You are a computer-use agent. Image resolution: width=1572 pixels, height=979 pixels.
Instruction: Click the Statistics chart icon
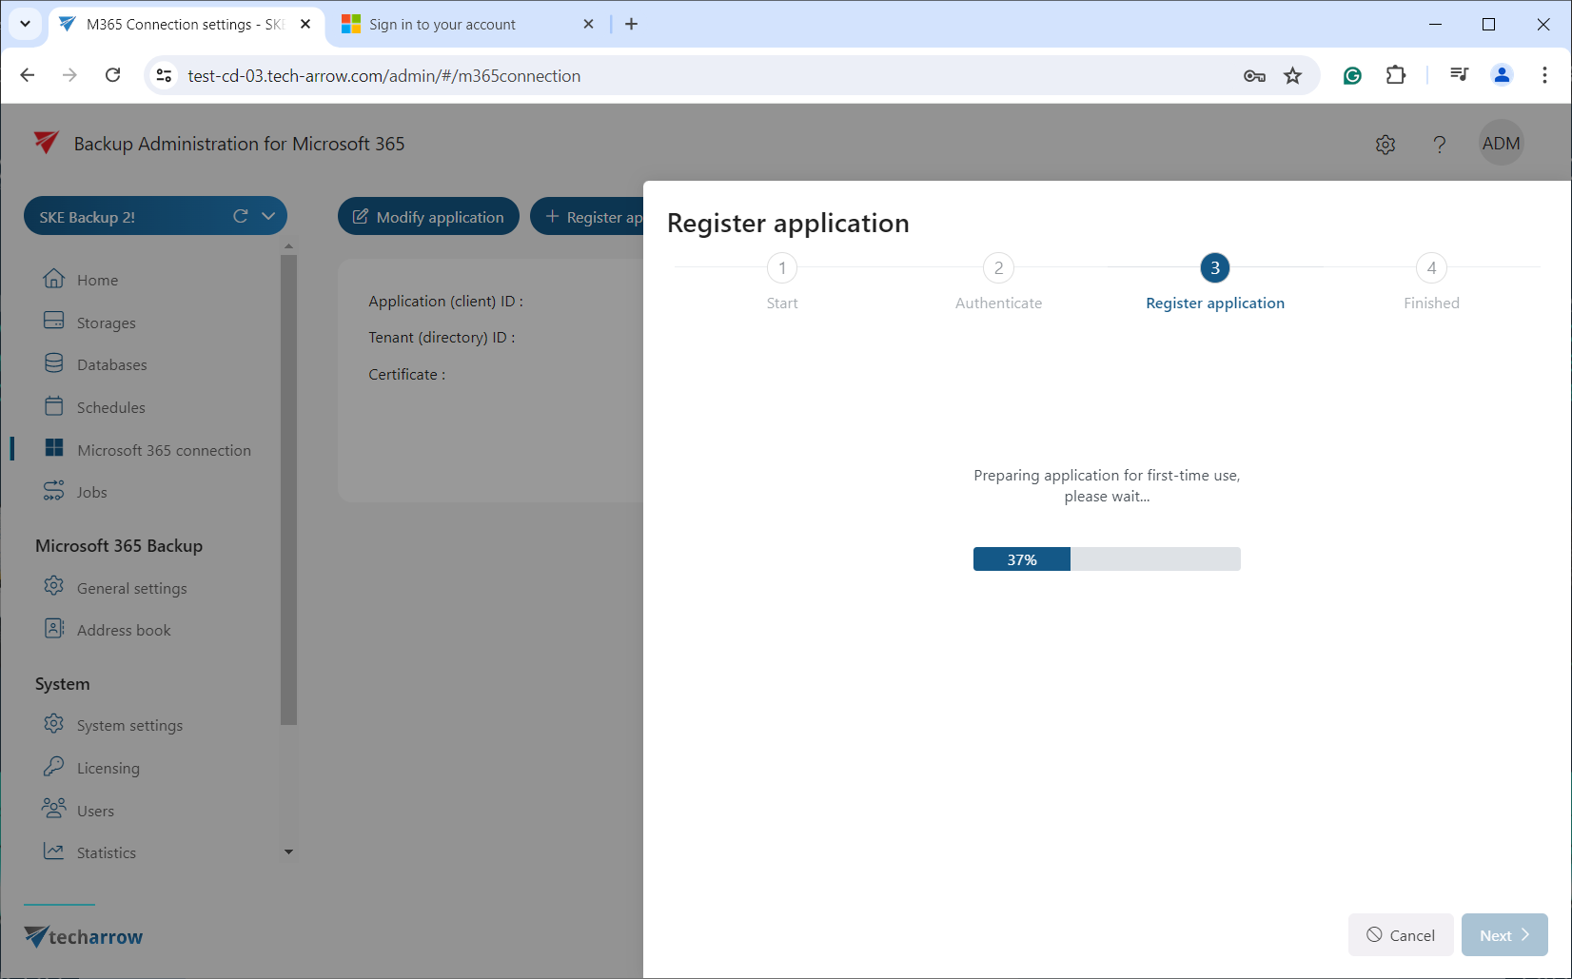tap(54, 852)
